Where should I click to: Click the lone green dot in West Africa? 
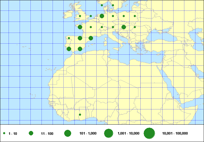pyautogui.click(x=80, y=114)
